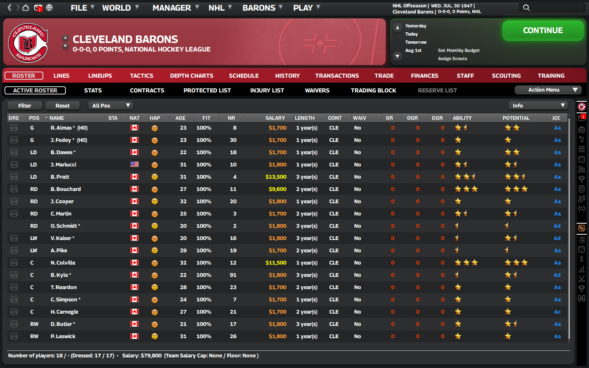The width and height of the screenshot is (589, 368).
Task: Toggle dressed jersey for B. Dawes
Action: [x=14, y=152]
